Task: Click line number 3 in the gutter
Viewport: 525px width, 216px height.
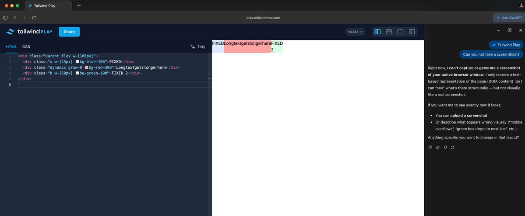Action: [10, 67]
